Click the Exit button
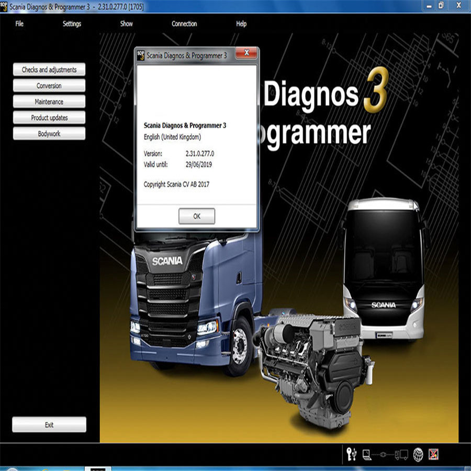This screenshot has height=471, width=471. (x=49, y=425)
